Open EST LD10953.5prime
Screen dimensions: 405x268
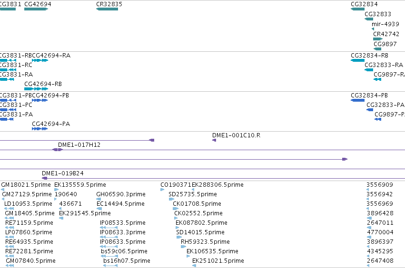coord(28,204)
